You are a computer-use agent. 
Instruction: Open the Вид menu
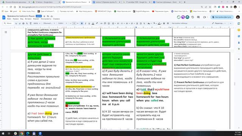22,19
